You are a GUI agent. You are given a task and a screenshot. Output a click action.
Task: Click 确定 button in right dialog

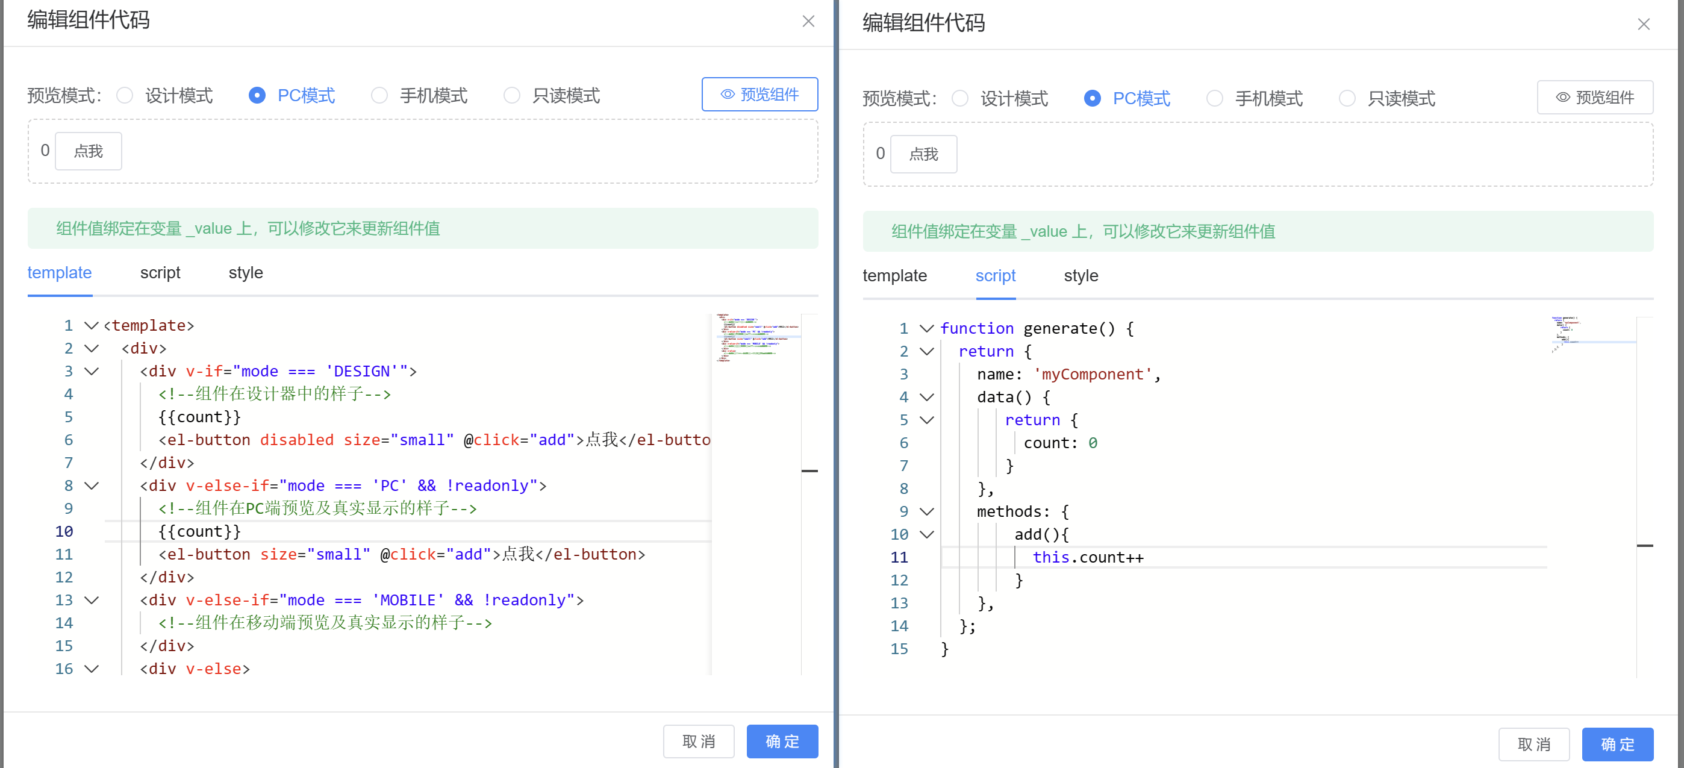coord(1618,745)
